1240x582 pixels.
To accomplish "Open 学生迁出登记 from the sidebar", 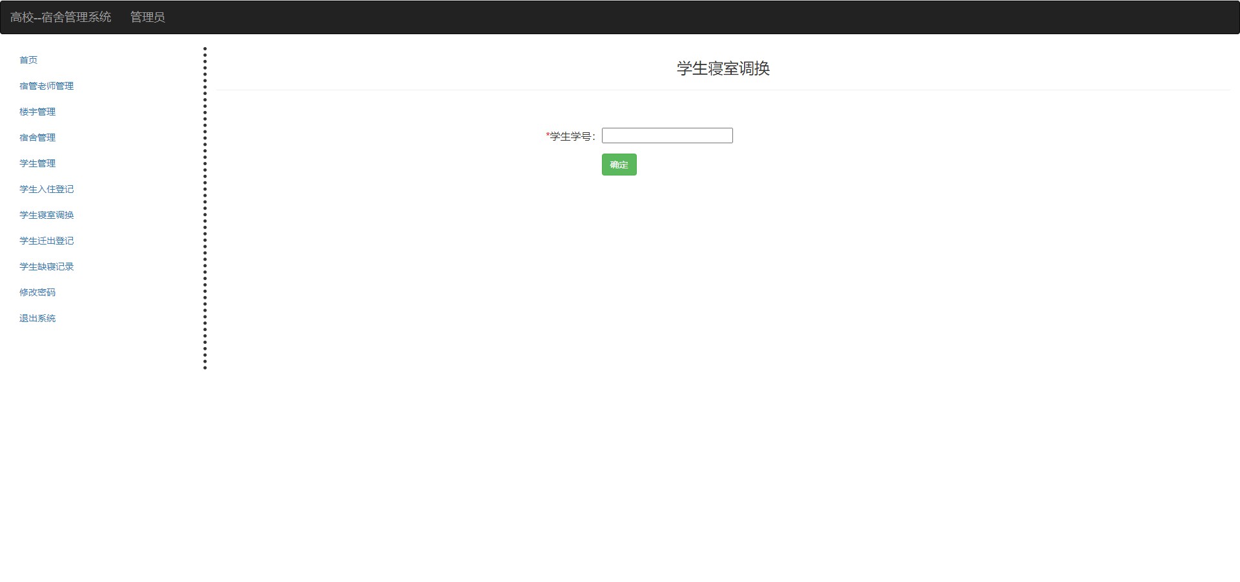I will point(46,241).
